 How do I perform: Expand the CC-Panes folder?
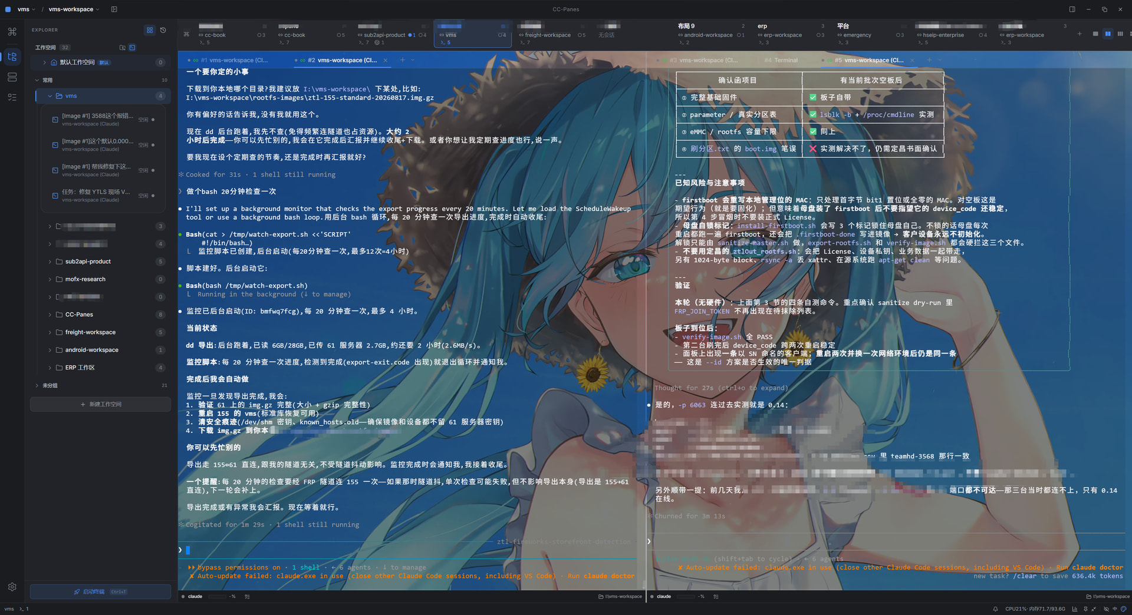[x=50, y=315]
